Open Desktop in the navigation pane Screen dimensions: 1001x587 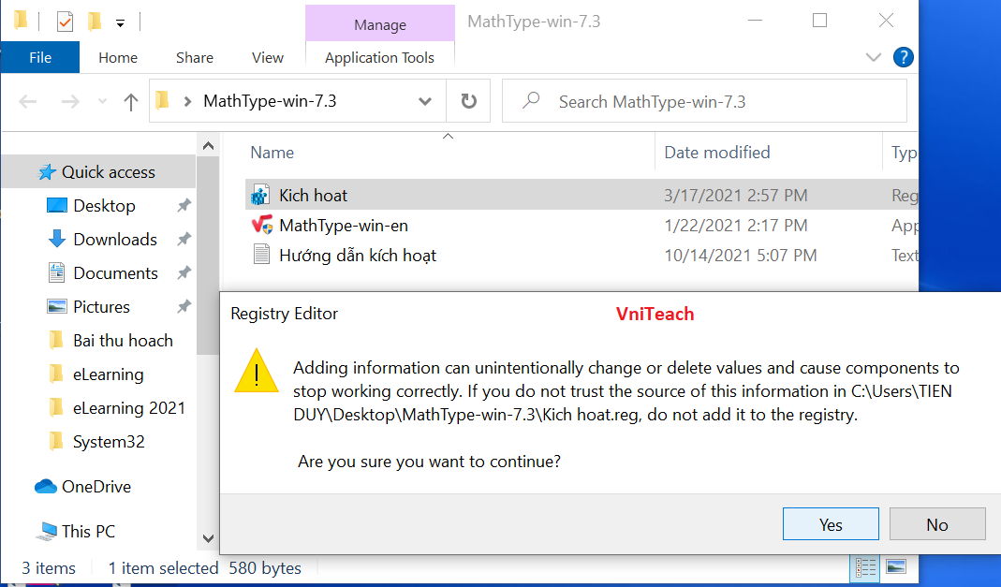click(104, 205)
